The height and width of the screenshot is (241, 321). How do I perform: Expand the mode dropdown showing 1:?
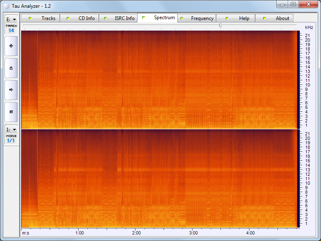[x=11, y=129]
